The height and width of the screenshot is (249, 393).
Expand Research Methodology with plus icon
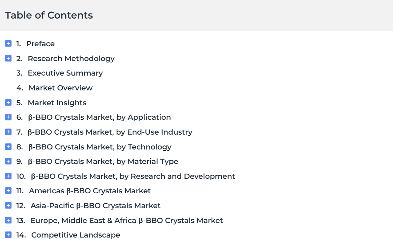[x=8, y=58]
